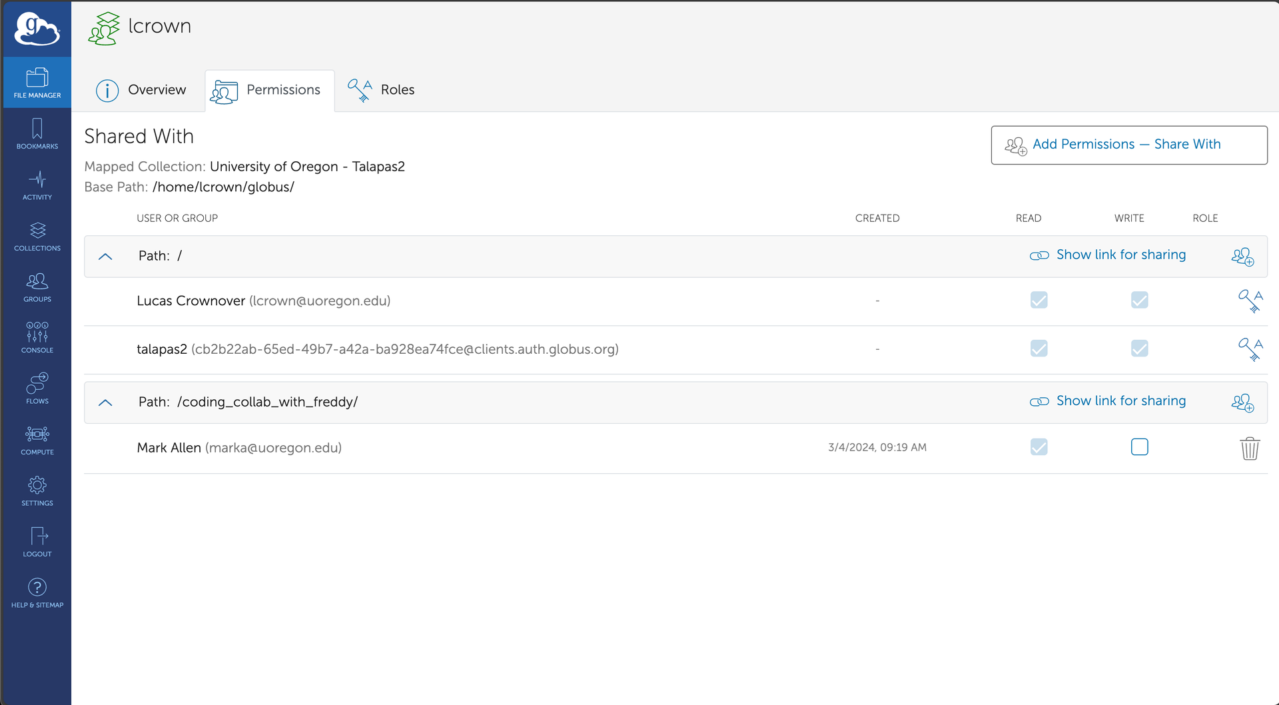The width and height of the screenshot is (1279, 705).
Task: Click the ROLE column header
Action: [x=1205, y=219]
